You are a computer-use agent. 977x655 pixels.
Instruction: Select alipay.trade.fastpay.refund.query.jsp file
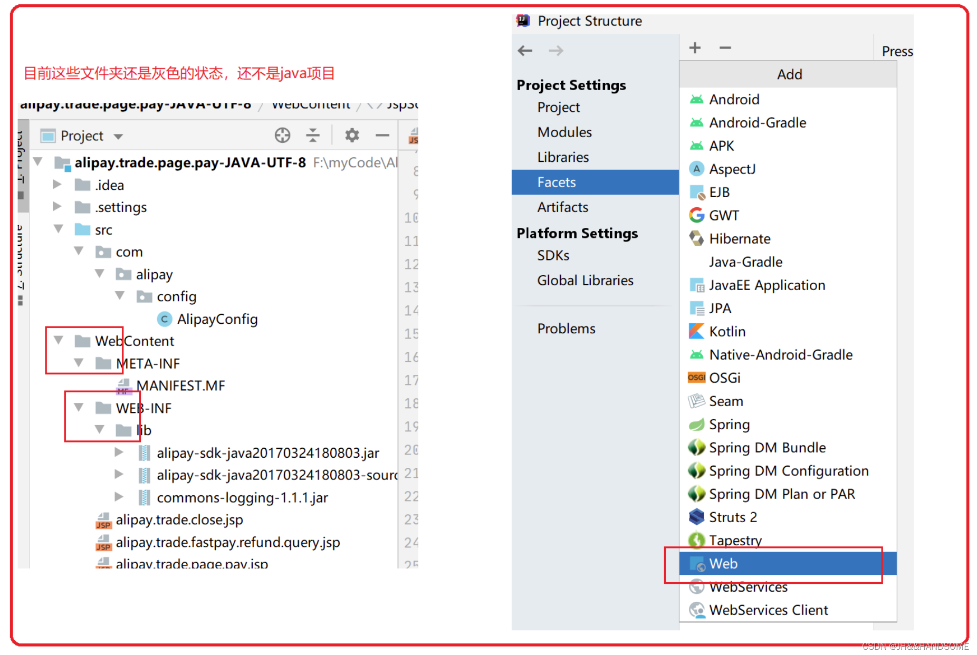click(217, 542)
